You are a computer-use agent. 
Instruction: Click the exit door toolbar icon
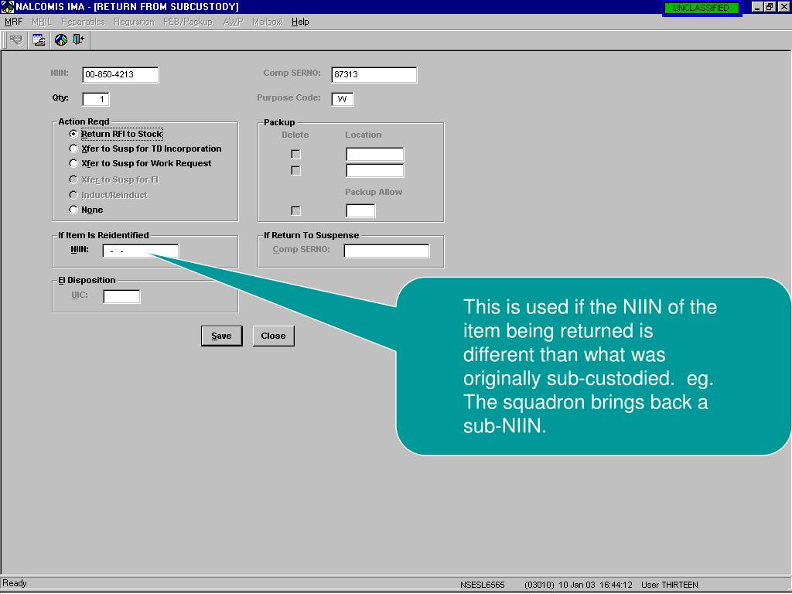pos(78,40)
